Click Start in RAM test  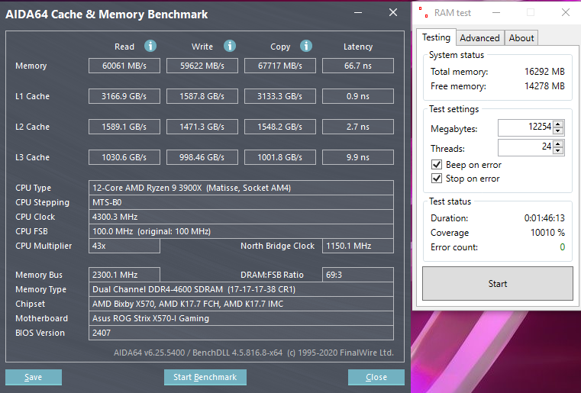(498, 284)
